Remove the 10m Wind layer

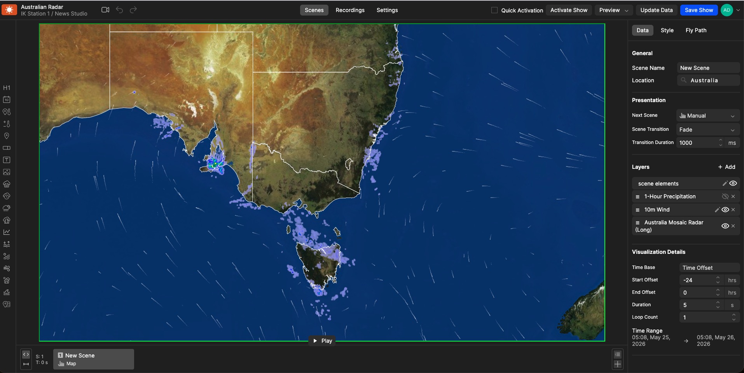(x=733, y=210)
